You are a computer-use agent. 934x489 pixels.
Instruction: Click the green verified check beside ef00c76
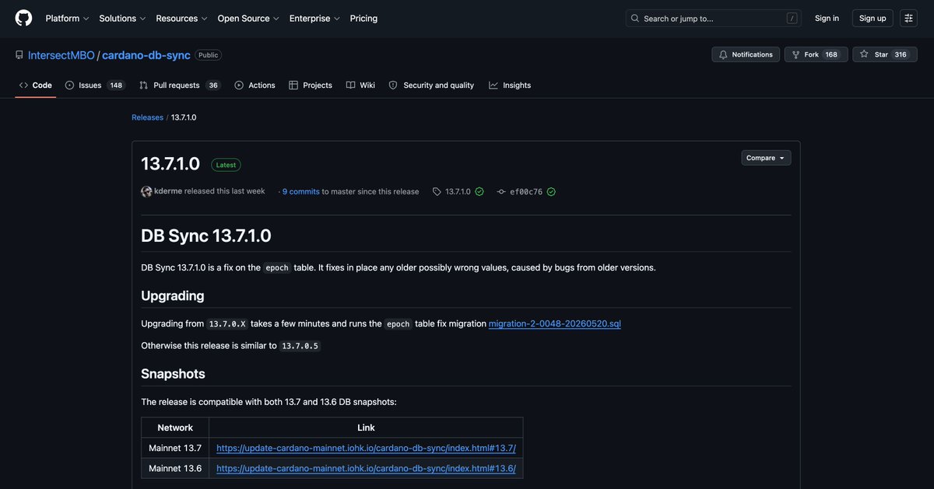point(551,191)
